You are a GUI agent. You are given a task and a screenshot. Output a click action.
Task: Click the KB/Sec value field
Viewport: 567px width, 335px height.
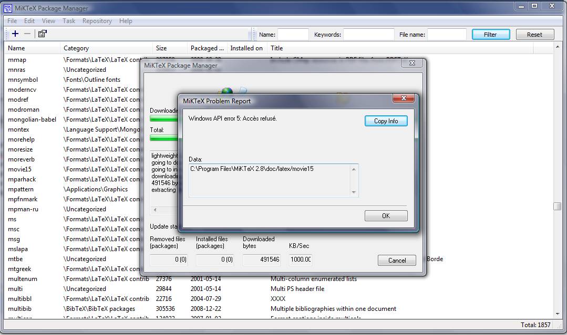tap(301, 260)
